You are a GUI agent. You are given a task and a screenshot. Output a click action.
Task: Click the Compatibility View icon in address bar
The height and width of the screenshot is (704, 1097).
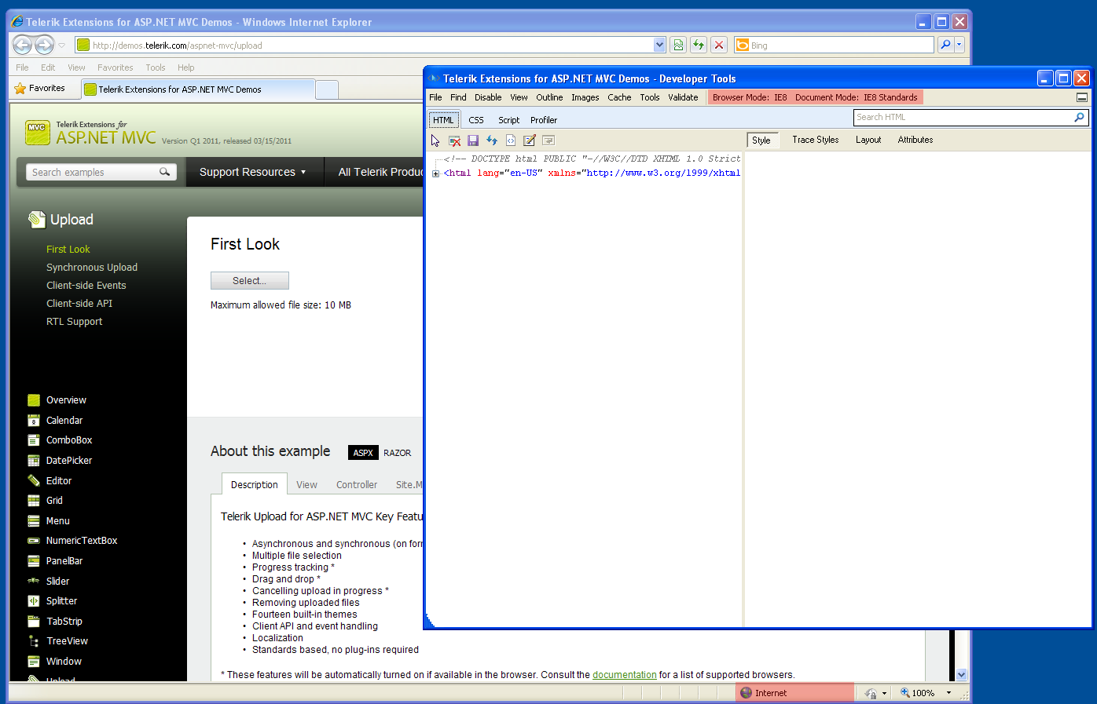click(678, 45)
